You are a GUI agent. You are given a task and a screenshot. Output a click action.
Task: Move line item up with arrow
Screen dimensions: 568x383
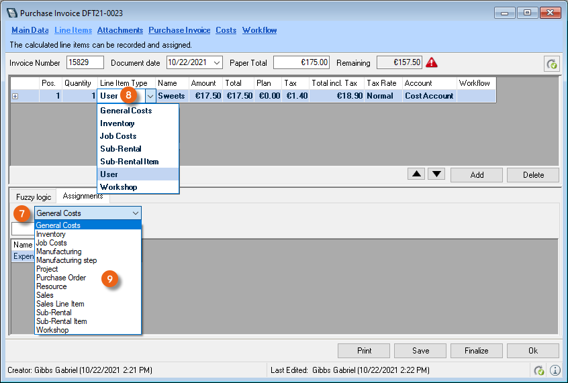tap(417, 174)
